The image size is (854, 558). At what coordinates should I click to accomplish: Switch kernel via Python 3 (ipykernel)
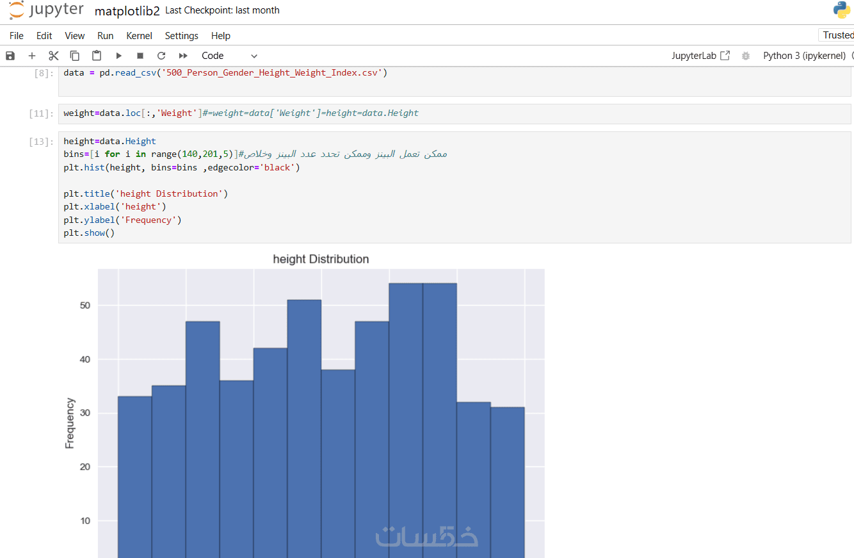click(x=804, y=56)
